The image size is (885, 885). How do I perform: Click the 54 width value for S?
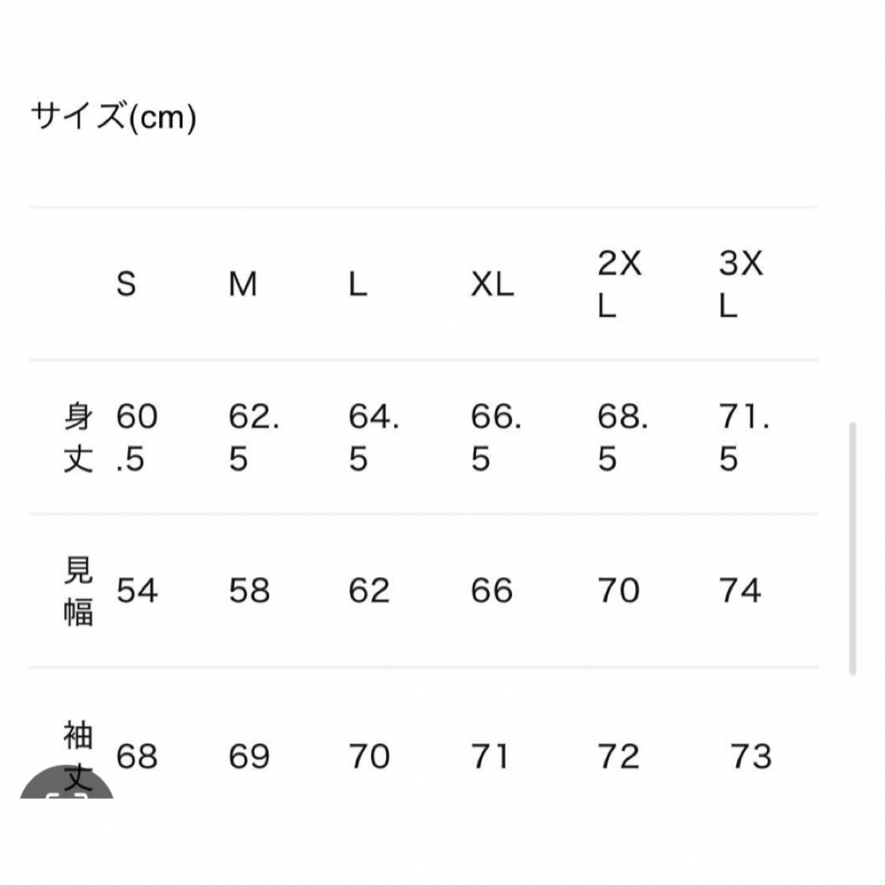tap(137, 591)
